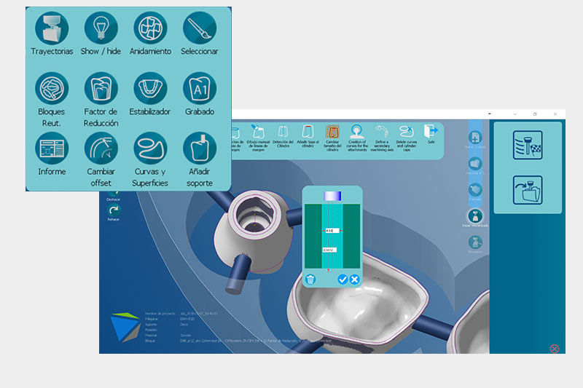This screenshot has height=388, width=583.
Task: Click Dibujo manual de líneas de margen
Action: (258, 138)
